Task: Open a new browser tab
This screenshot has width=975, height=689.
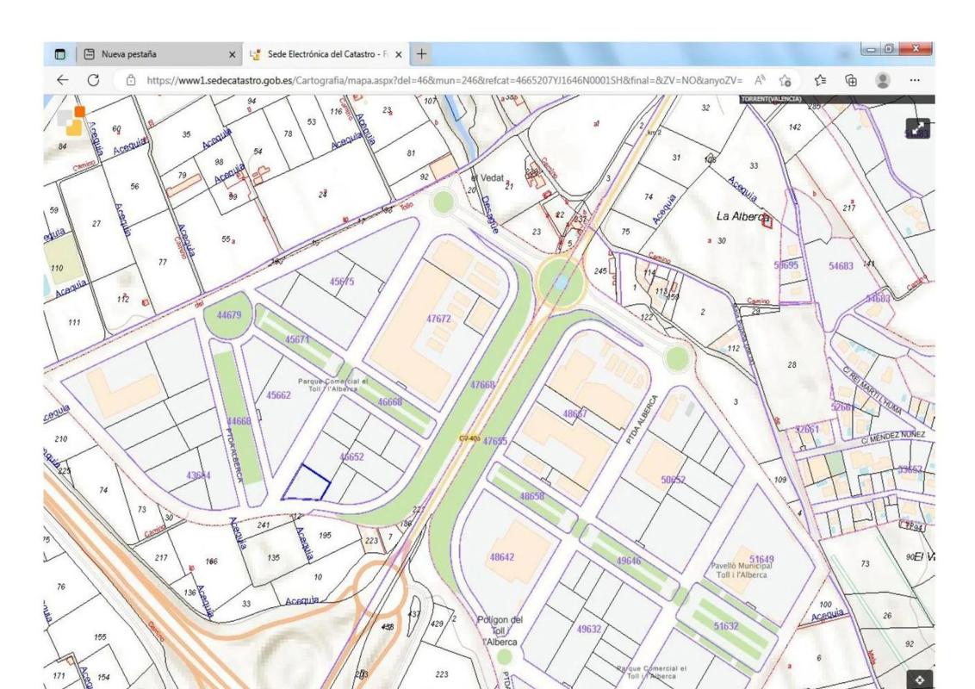Action: click(422, 54)
